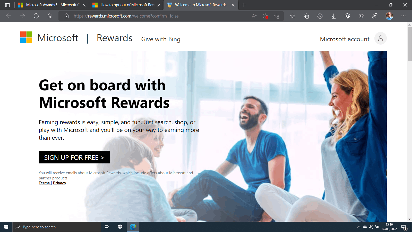The width and height of the screenshot is (412, 232).
Task: Click the taskbar search box
Action: 57,227
